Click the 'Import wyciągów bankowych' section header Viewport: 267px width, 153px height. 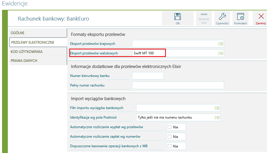pos(98,99)
